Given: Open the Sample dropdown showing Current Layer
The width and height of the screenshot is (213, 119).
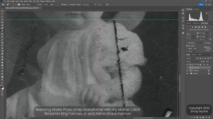Looking at the screenshot, I should pos(88,4).
